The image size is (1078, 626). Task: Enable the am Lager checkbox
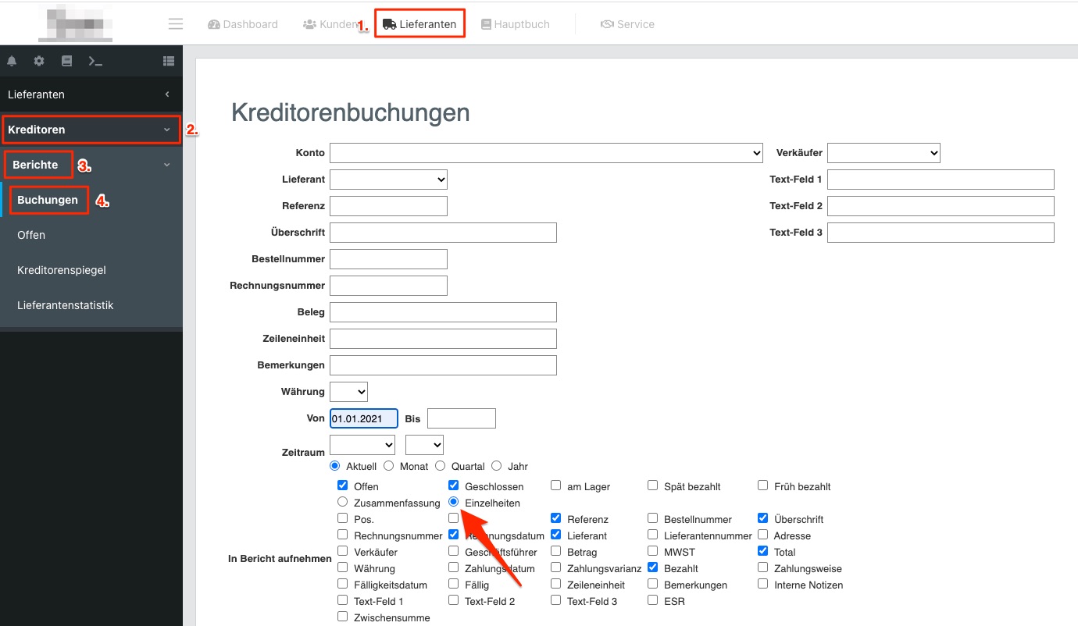555,486
